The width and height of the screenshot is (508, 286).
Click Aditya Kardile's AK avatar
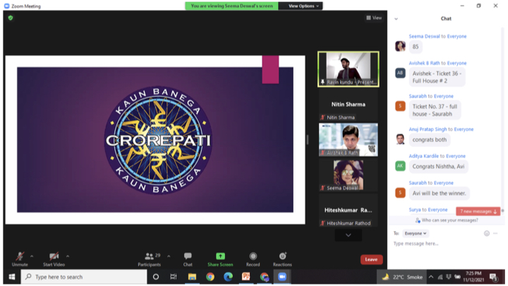(400, 166)
